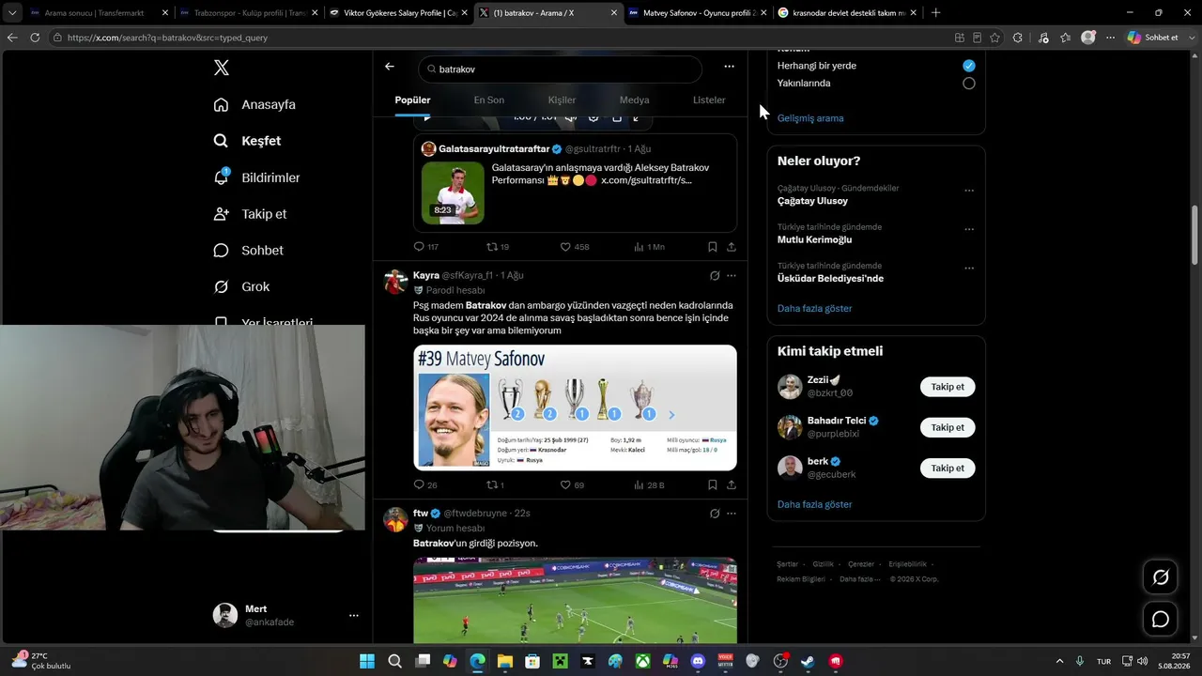
Task: Ask Grok about Kayra's post
Action: (715, 276)
